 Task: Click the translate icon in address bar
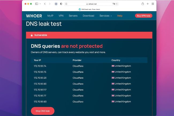point(114,4)
